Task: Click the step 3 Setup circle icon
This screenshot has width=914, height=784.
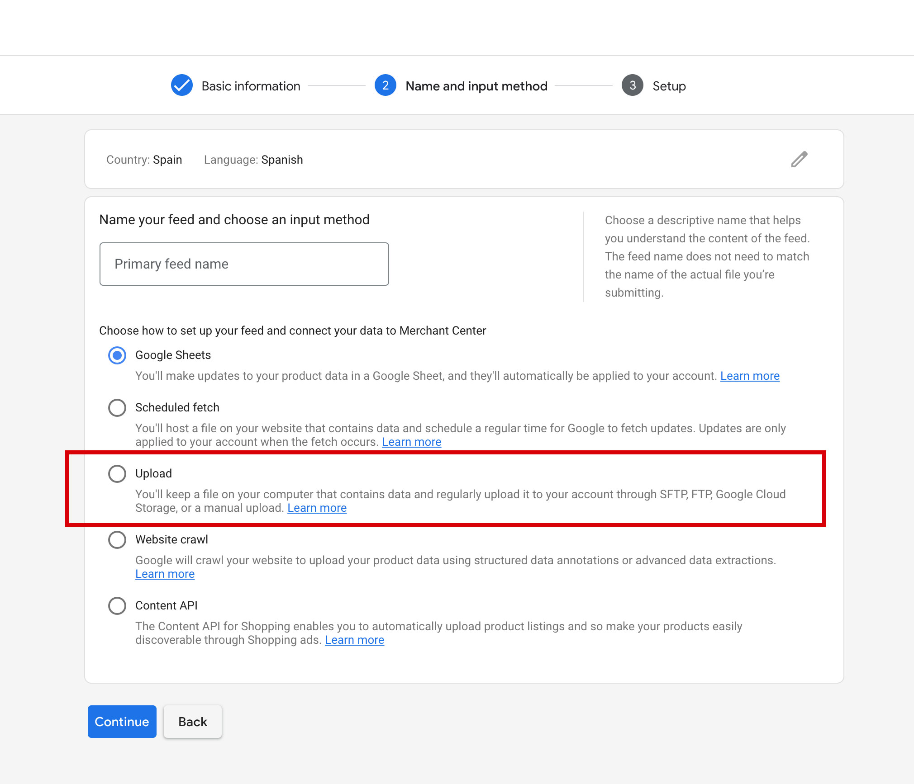Action: point(633,85)
